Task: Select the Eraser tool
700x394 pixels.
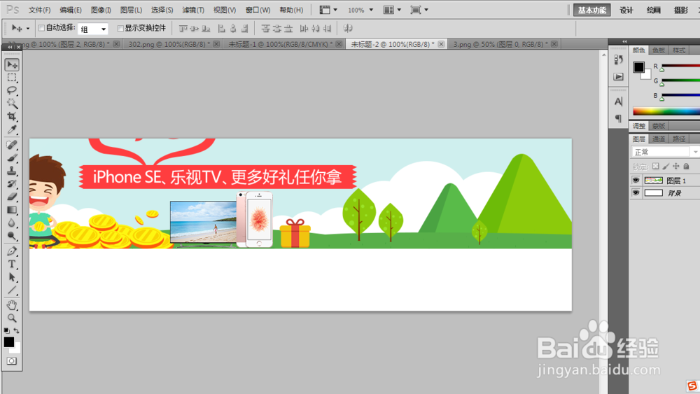Action: (x=12, y=197)
